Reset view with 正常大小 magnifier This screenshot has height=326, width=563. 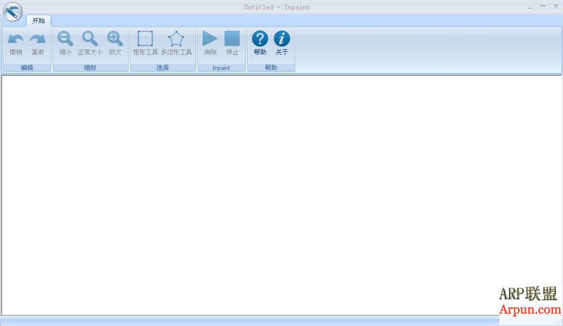click(x=90, y=44)
